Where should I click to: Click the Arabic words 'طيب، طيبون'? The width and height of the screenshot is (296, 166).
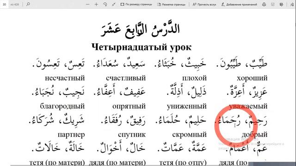tap(242, 63)
